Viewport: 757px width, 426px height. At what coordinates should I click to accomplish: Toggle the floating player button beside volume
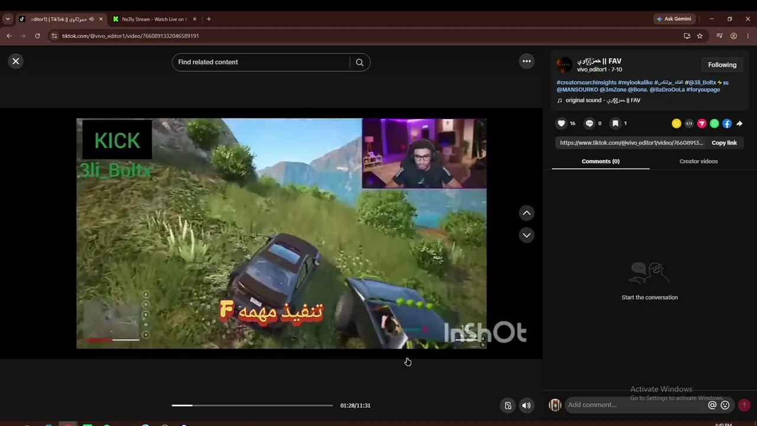(x=507, y=405)
